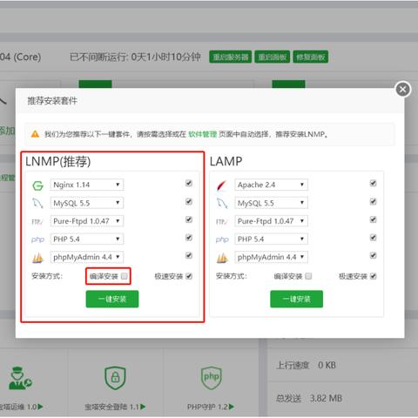Click the warning triangle icon in notice

coord(35,134)
